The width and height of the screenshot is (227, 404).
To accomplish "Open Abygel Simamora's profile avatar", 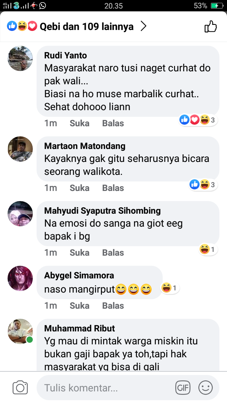I will (x=20, y=278).
